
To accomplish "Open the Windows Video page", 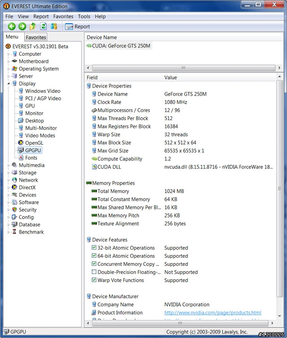I will pos(43,91).
